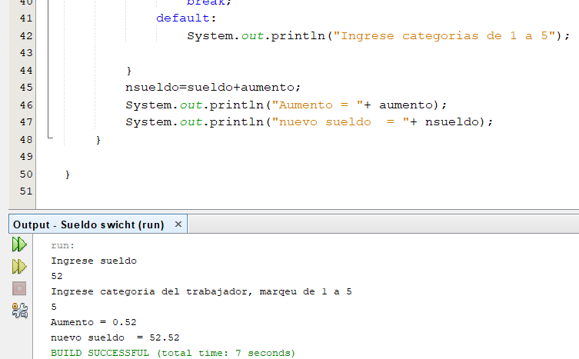Click line number 45 in the gutter
The width and height of the screenshot is (579, 359).
(26, 88)
